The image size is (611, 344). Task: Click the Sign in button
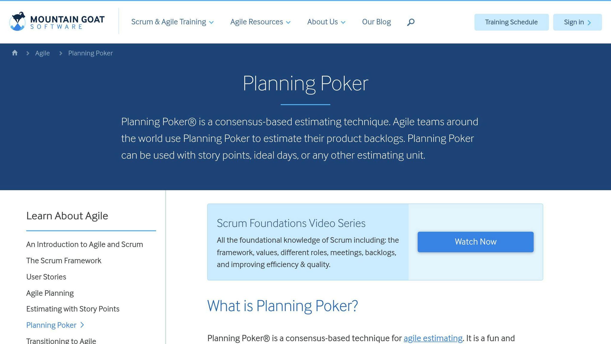pyautogui.click(x=574, y=22)
